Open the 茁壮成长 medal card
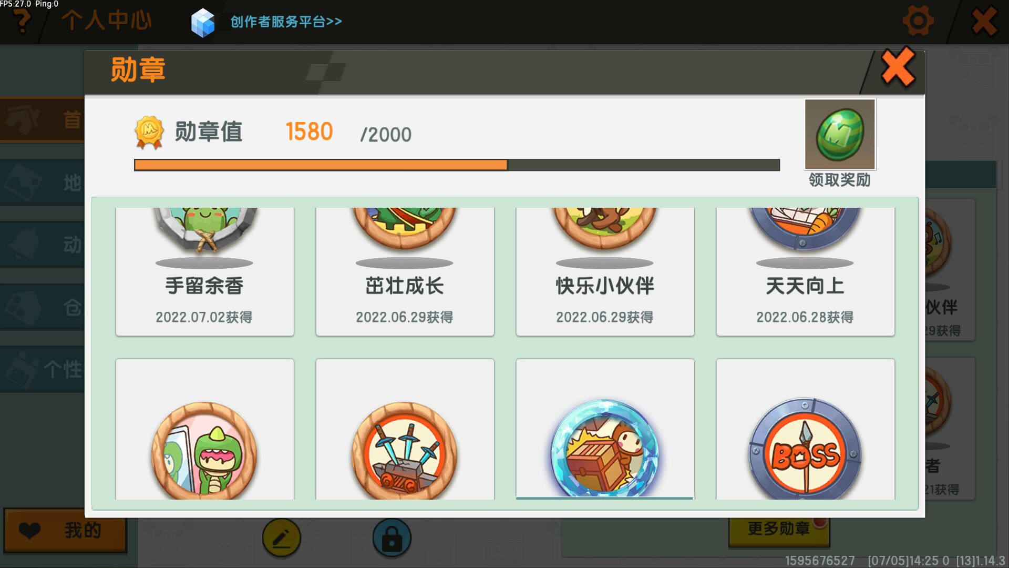Image resolution: width=1009 pixels, height=568 pixels. (x=405, y=271)
